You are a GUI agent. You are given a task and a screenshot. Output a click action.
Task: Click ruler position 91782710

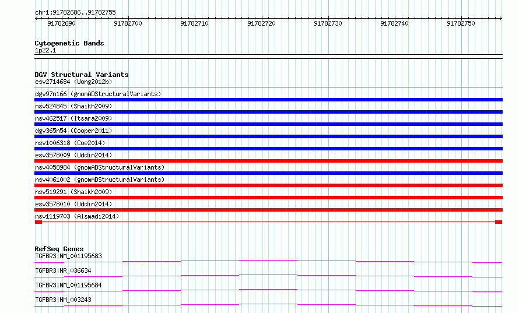(194, 23)
